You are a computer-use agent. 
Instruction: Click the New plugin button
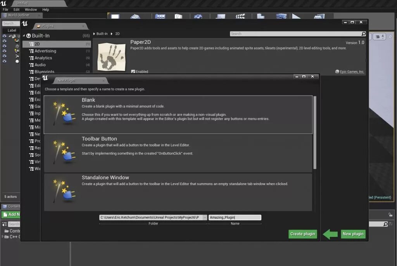[x=353, y=234]
